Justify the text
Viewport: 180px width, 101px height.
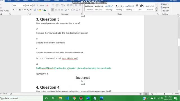62,10
